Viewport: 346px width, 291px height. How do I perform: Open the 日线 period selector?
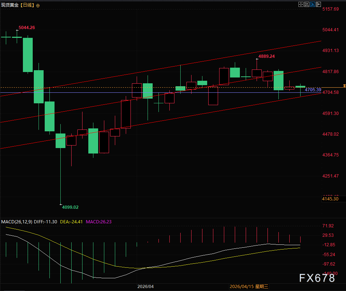[x=27, y=5]
